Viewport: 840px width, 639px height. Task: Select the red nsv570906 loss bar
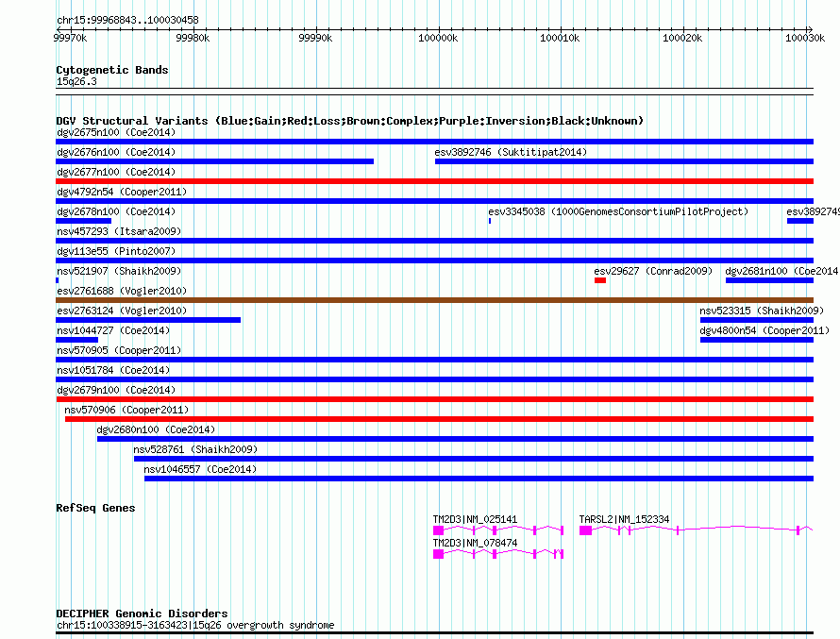(439, 419)
